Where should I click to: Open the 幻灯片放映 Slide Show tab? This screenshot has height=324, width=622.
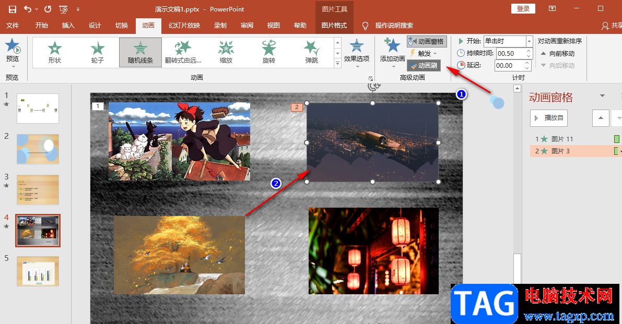coord(184,26)
